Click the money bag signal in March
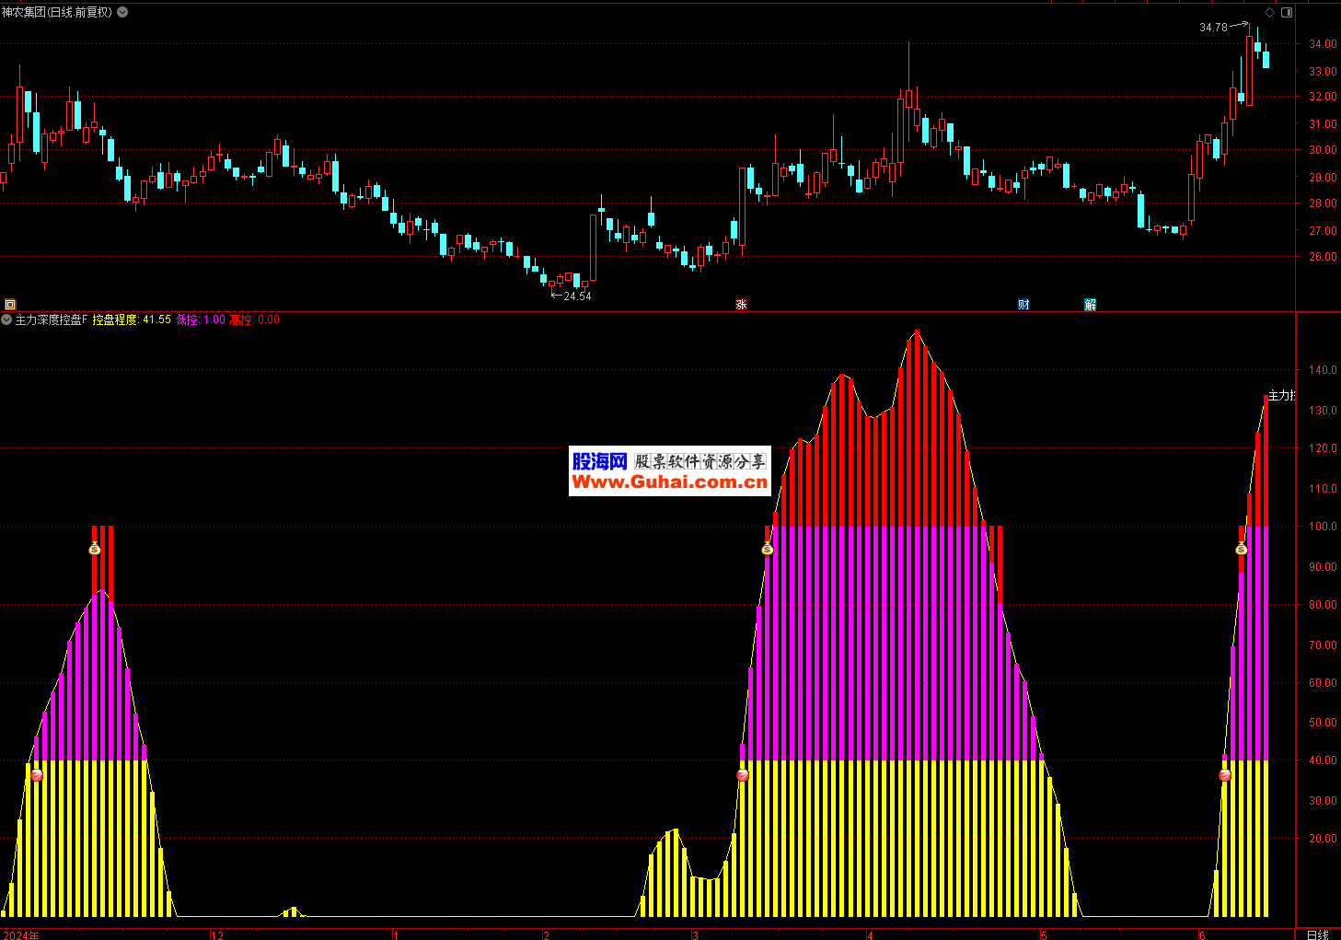Viewport: 1341px width, 940px height. point(768,549)
